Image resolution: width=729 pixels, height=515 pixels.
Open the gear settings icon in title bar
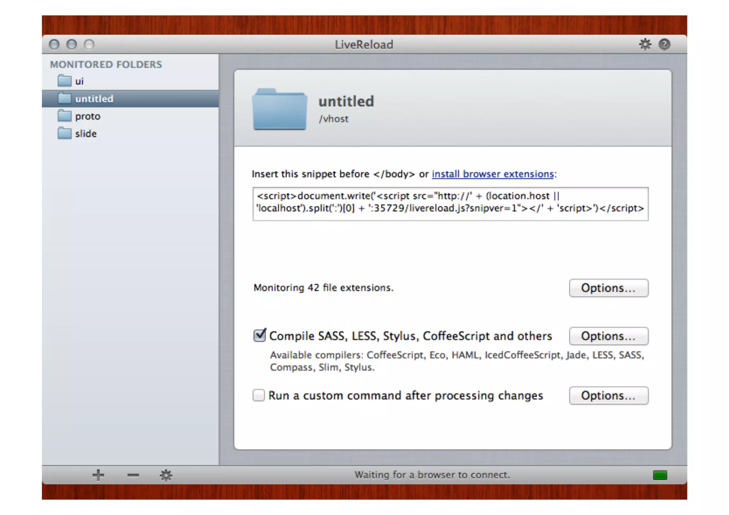[645, 44]
